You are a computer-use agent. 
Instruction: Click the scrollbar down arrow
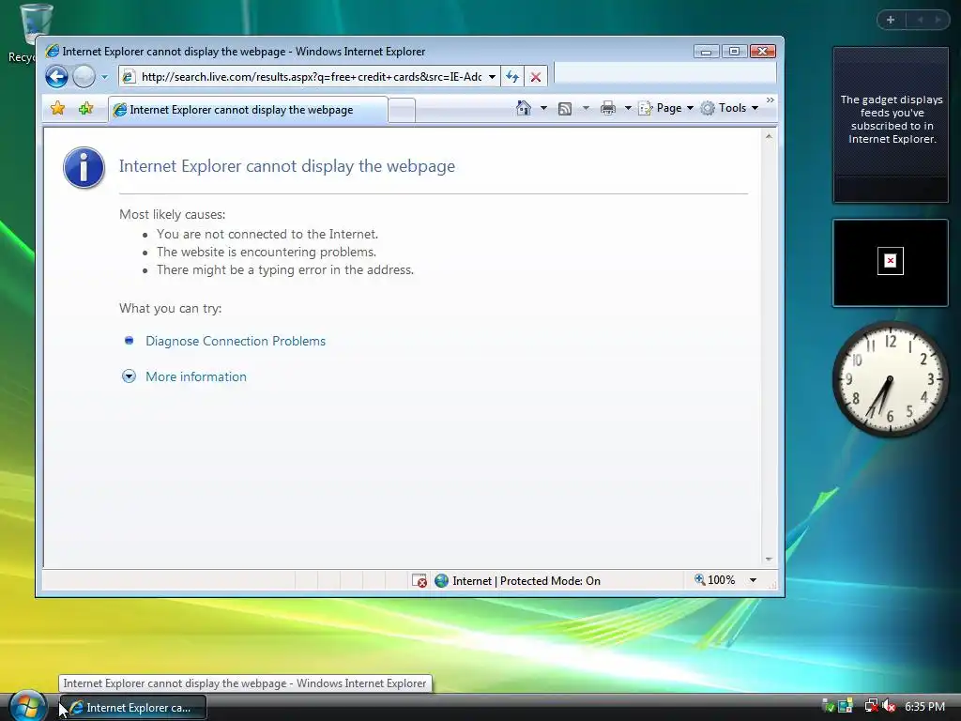click(x=769, y=560)
